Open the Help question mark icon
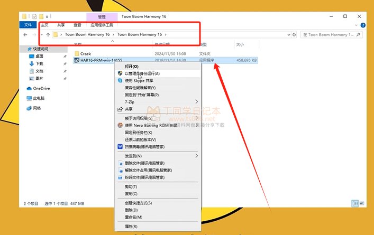 point(363,25)
